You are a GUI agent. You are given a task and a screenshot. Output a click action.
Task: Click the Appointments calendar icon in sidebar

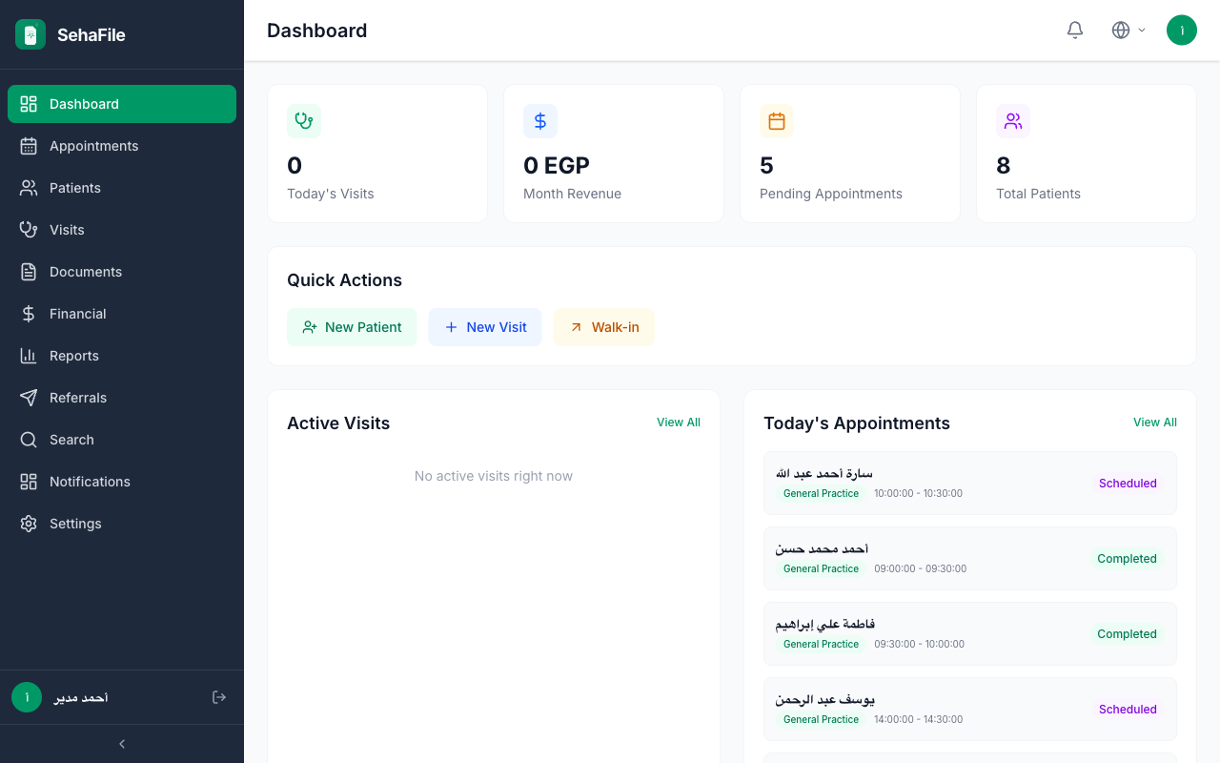[x=29, y=146]
